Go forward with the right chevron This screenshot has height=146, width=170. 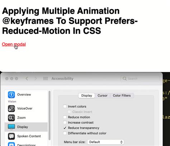click(36, 79)
